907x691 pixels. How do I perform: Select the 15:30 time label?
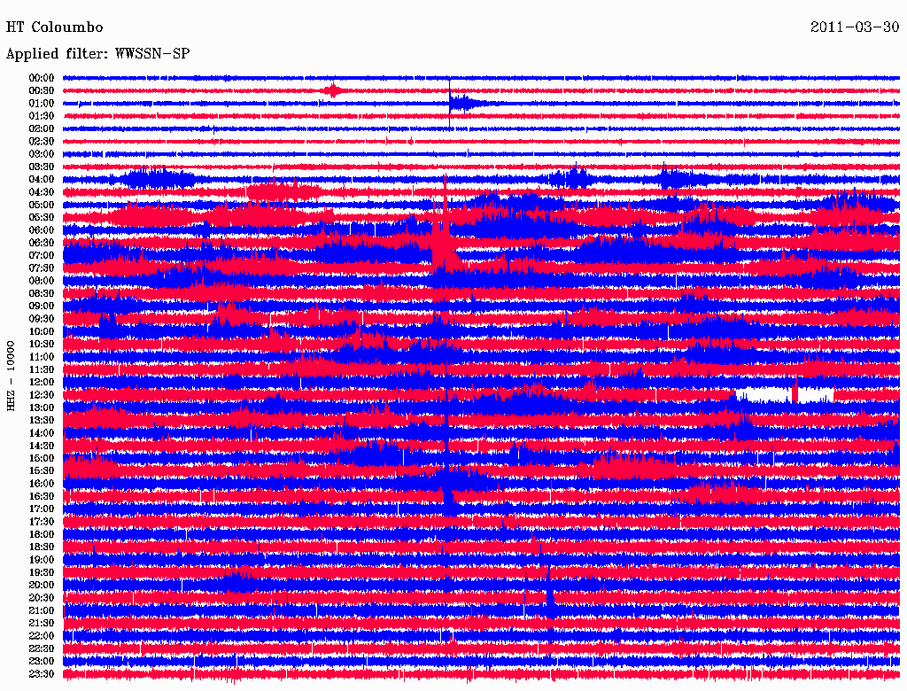coord(41,471)
